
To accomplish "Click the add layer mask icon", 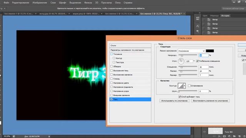I will pos(224,136).
